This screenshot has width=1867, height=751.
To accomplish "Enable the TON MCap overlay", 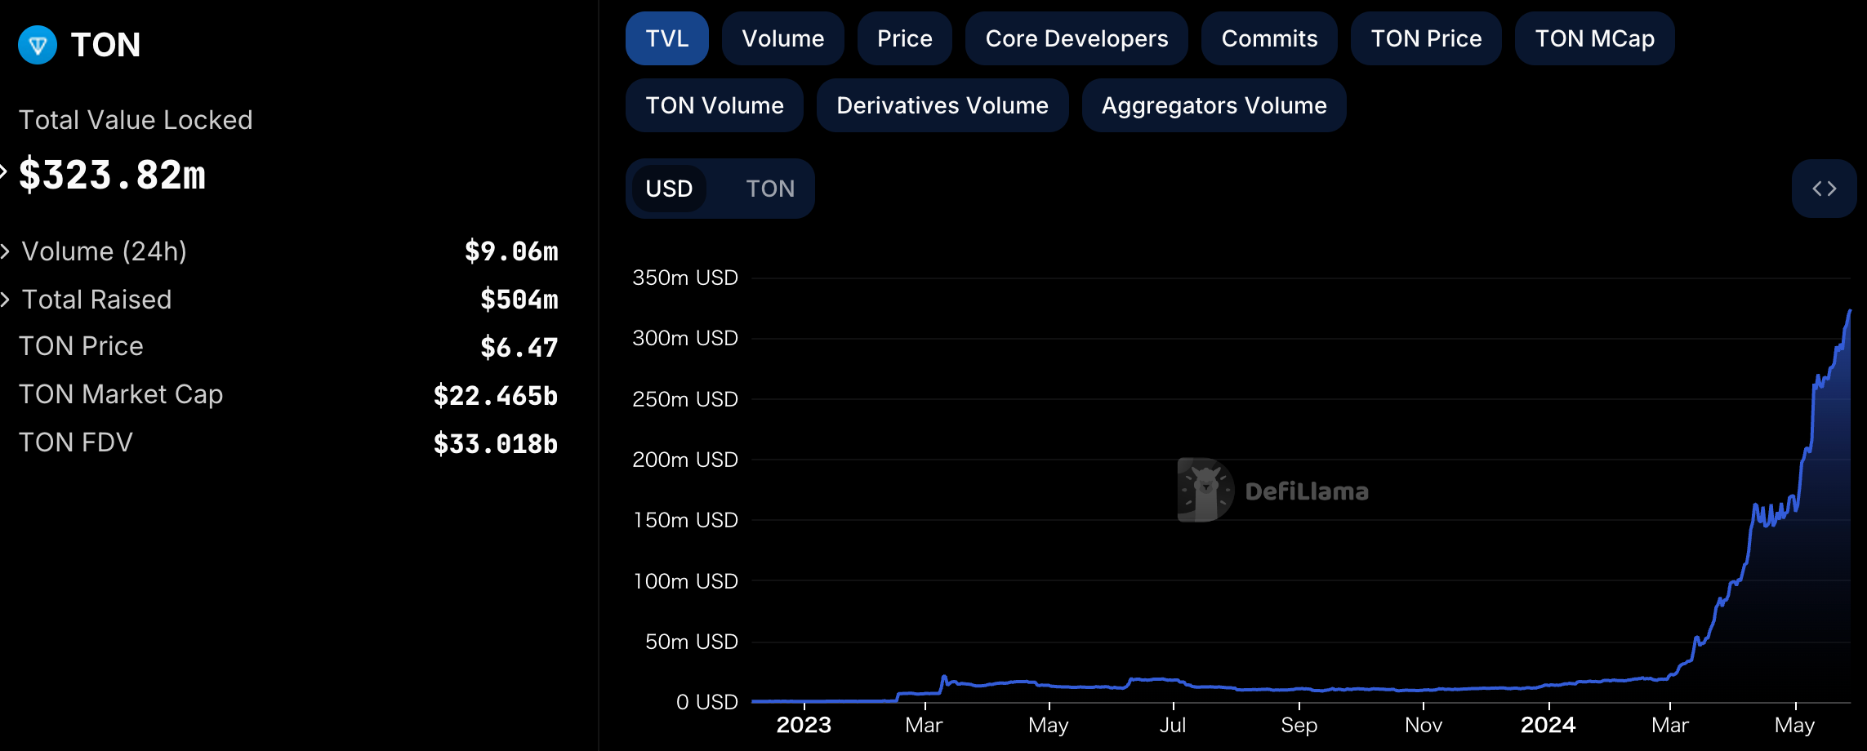I will pos(1593,38).
